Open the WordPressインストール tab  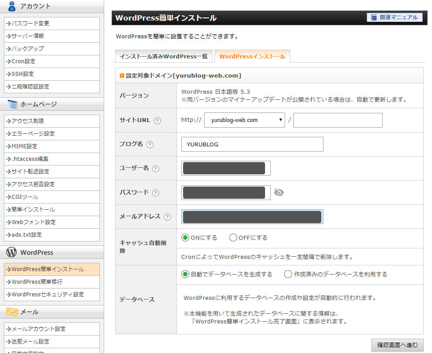point(252,57)
